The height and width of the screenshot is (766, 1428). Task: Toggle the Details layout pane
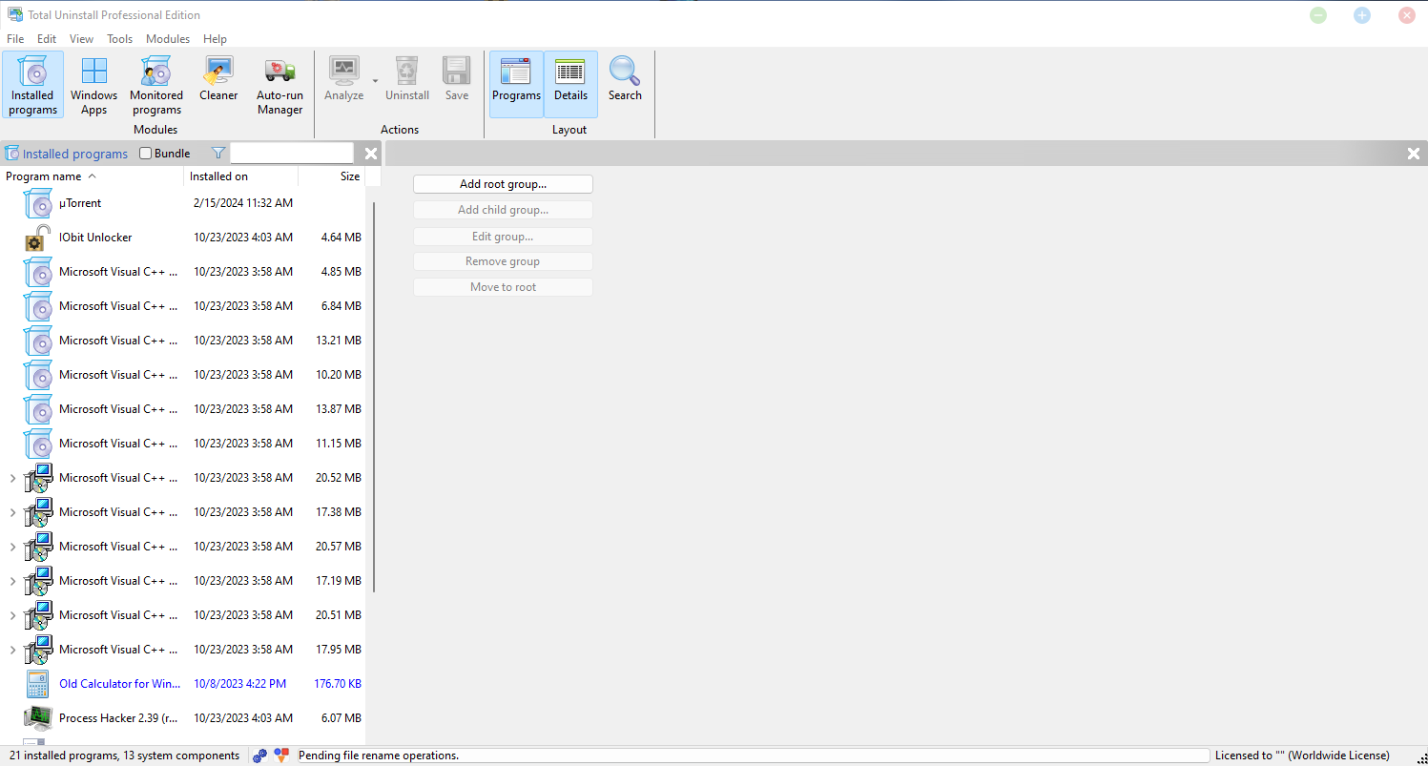(x=570, y=84)
